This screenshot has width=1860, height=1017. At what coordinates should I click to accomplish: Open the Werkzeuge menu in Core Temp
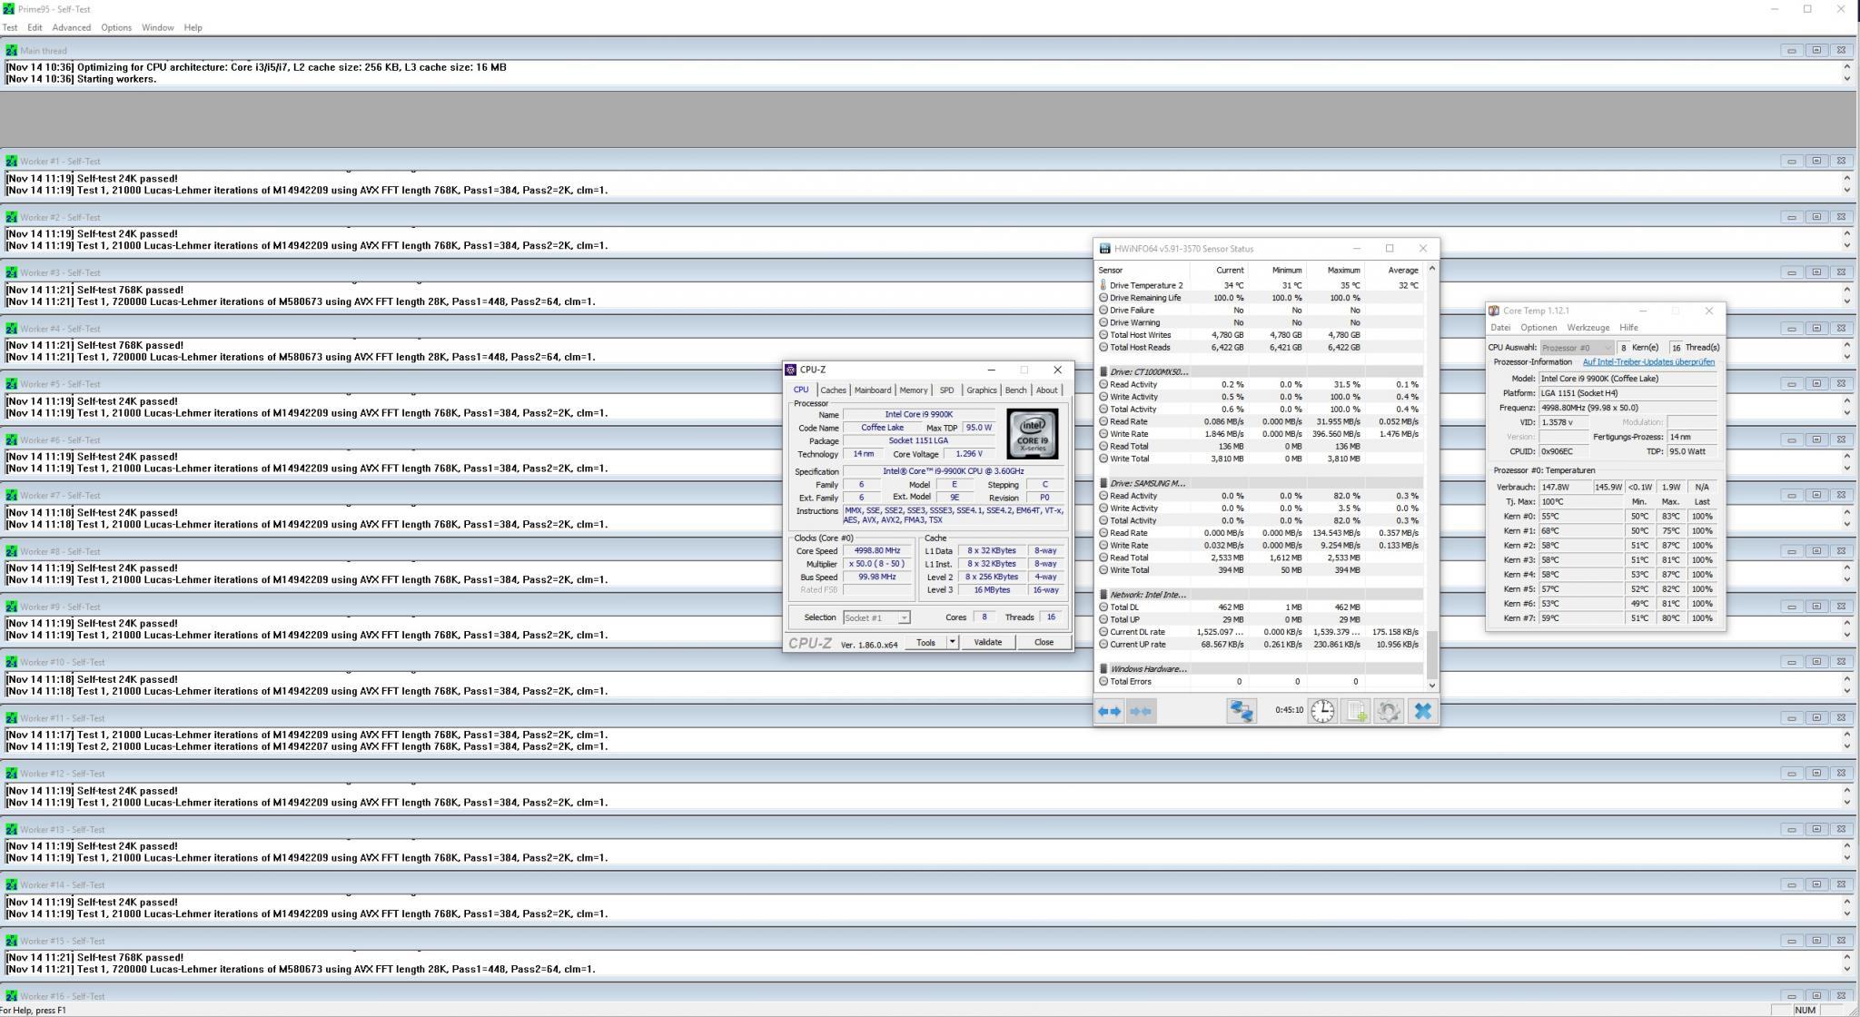pos(1588,328)
